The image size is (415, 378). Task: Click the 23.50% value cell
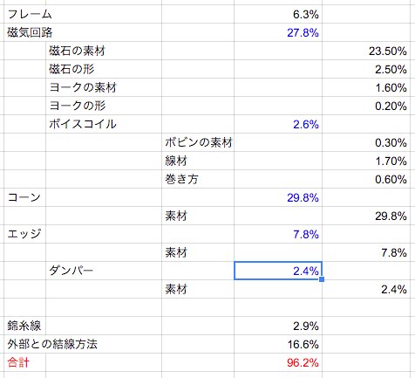click(x=369, y=51)
